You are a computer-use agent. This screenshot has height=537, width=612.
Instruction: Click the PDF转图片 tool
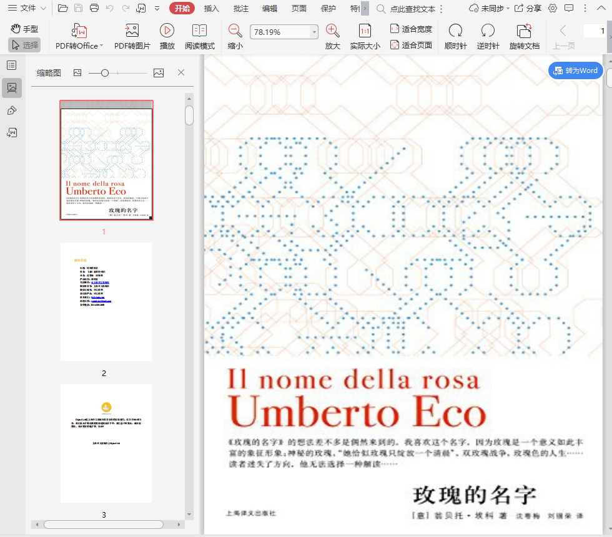(x=132, y=37)
